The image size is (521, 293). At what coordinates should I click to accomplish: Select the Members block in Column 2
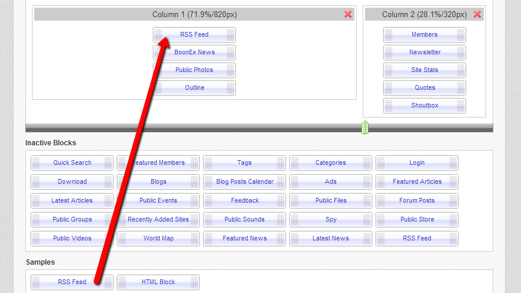424,35
